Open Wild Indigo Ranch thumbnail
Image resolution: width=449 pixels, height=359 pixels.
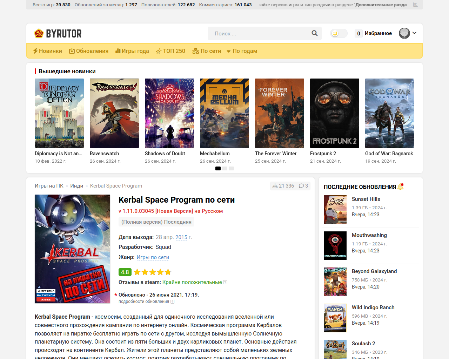pos(335,318)
